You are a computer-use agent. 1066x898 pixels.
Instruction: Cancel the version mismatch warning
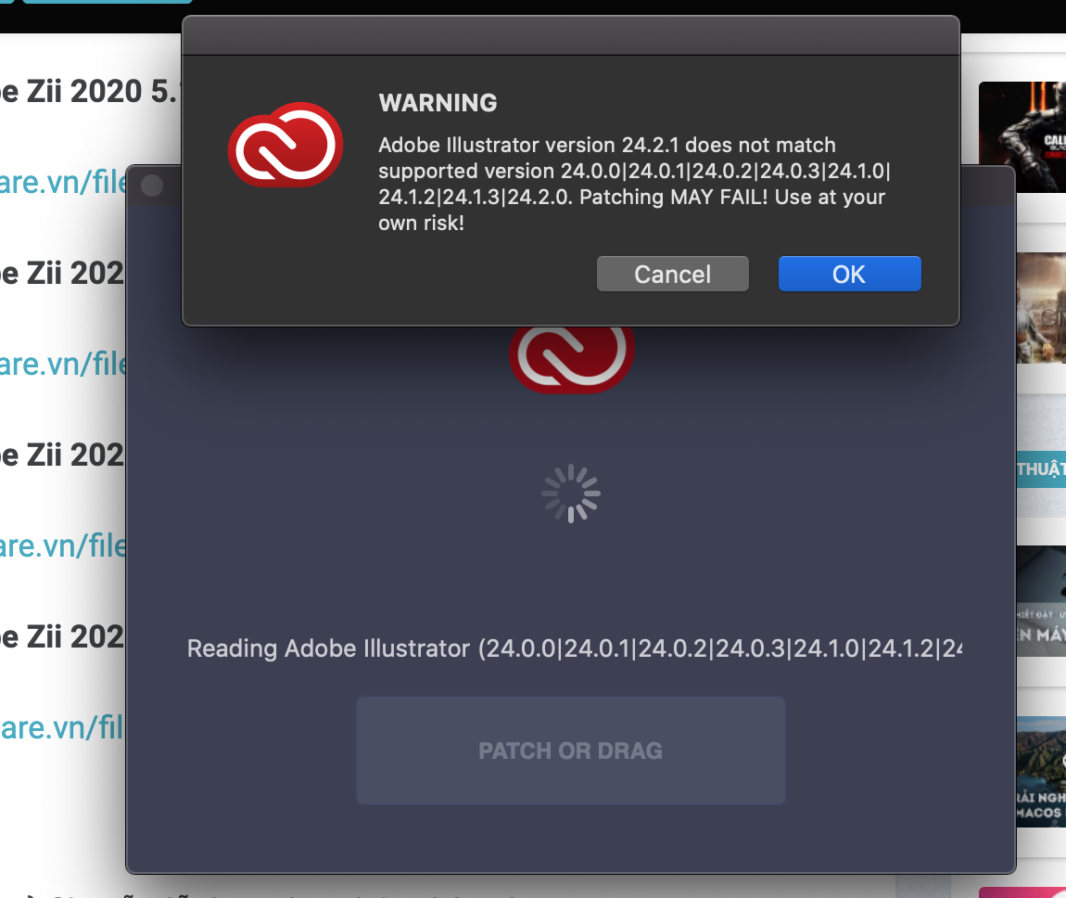(672, 274)
